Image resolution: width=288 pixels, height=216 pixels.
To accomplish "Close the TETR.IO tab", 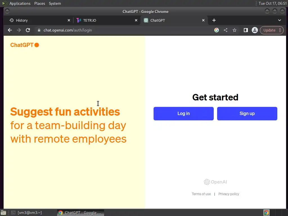I will 136,20.
